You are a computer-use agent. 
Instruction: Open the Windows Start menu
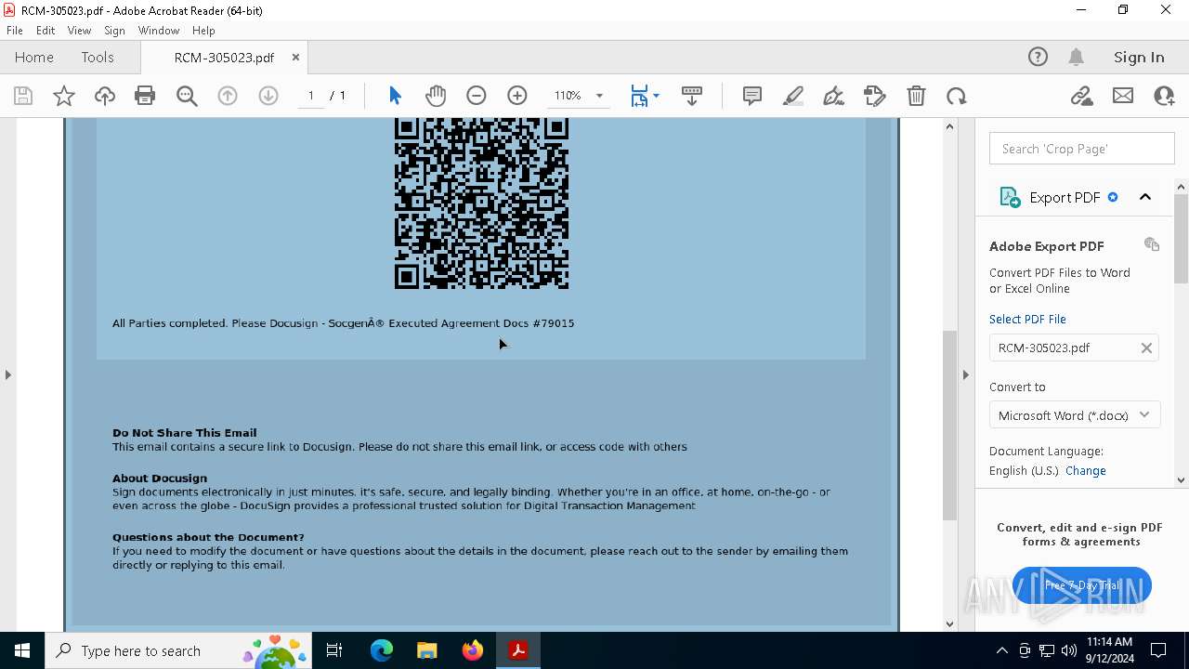point(22,650)
